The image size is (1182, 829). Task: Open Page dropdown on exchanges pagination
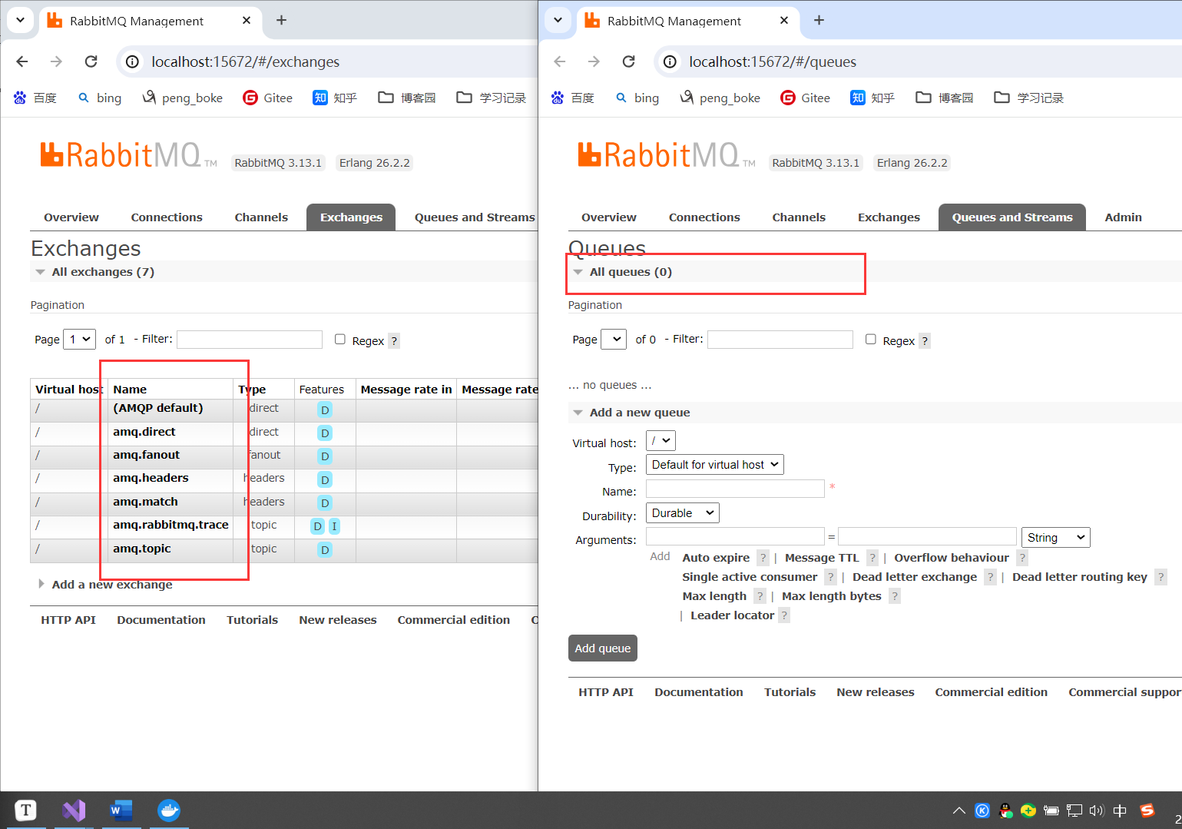[79, 339]
